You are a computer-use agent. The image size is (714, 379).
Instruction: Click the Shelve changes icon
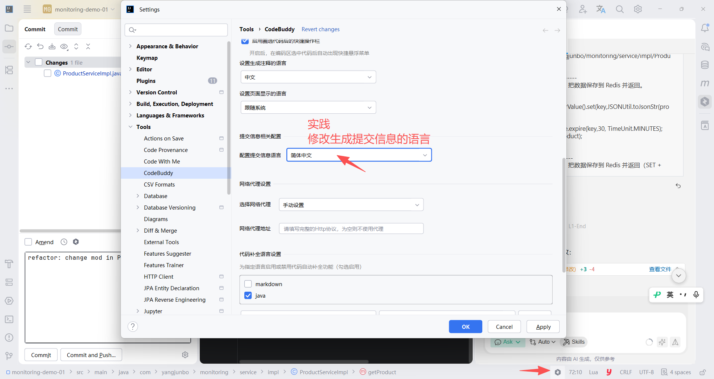(52, 46)
